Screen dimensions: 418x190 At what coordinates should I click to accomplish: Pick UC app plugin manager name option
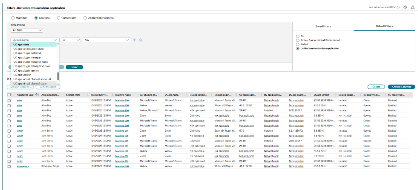[x=33, y=62]
